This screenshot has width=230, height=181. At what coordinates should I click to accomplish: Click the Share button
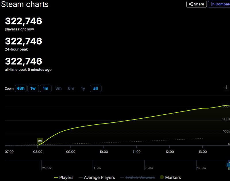tap(196, 4)
